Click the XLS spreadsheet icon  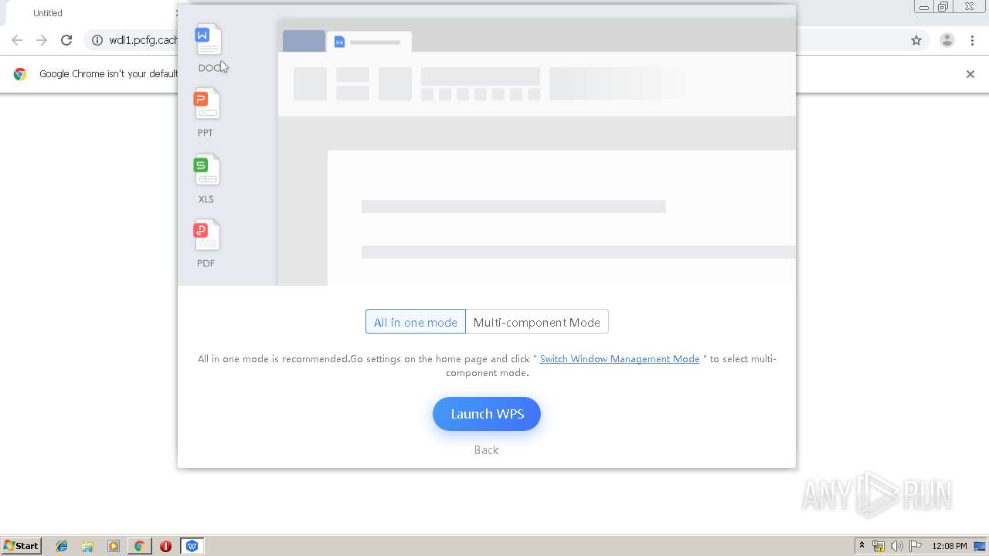(206, 170)
